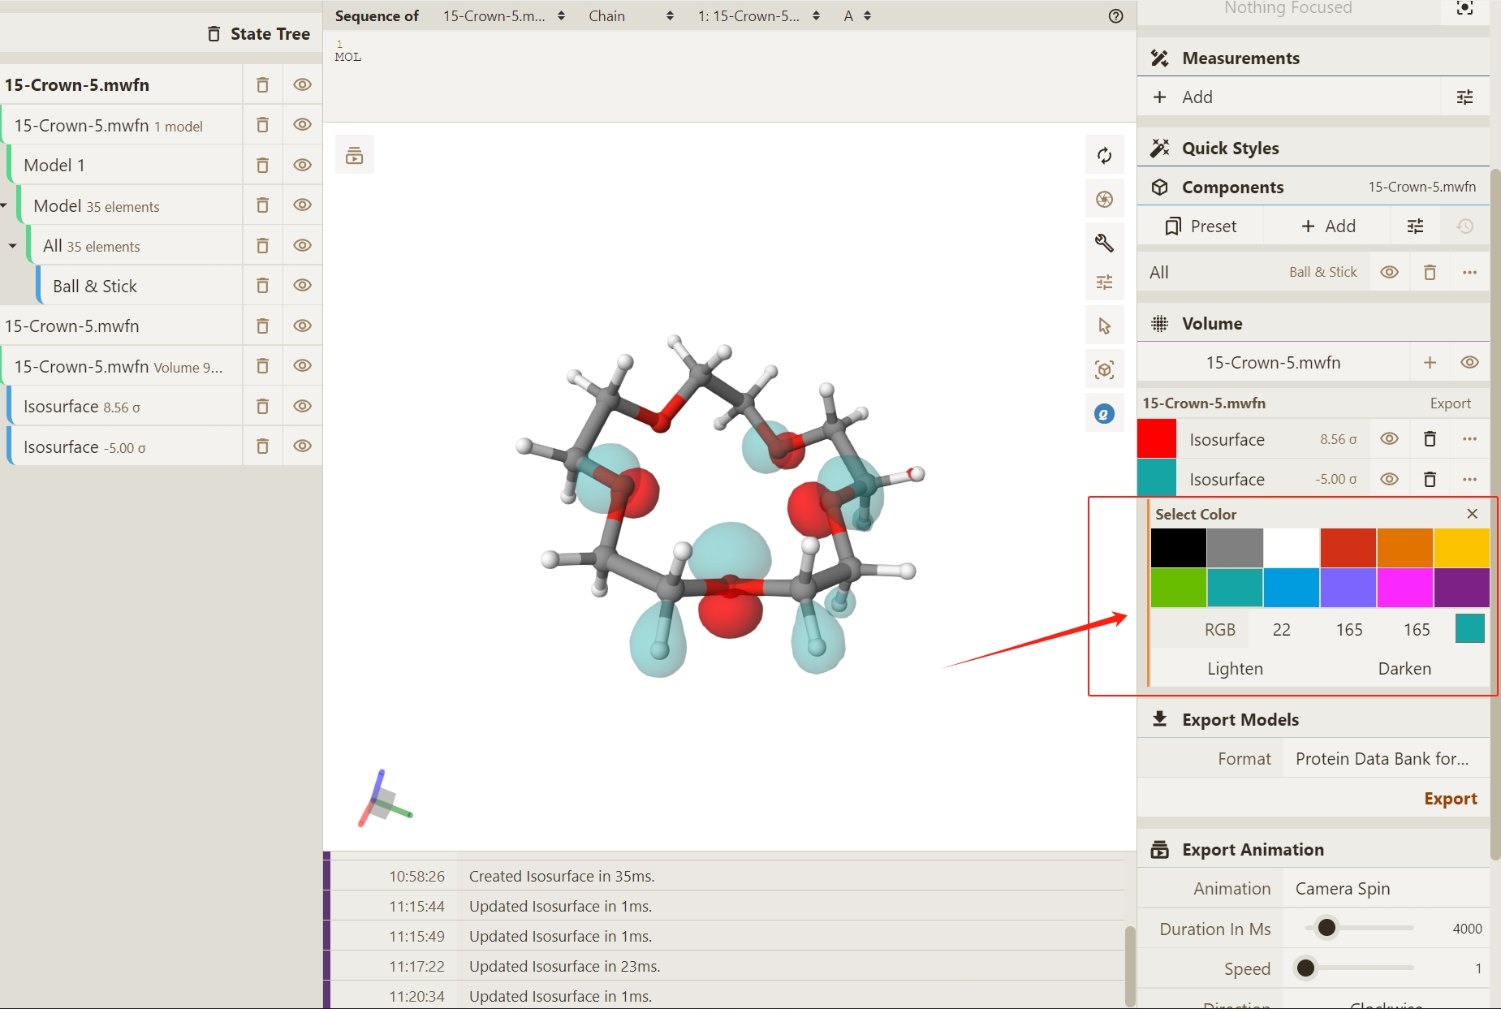1501x1009 pixels.
Task: Click help icon in sequence bar
Action: (1115, 16)
